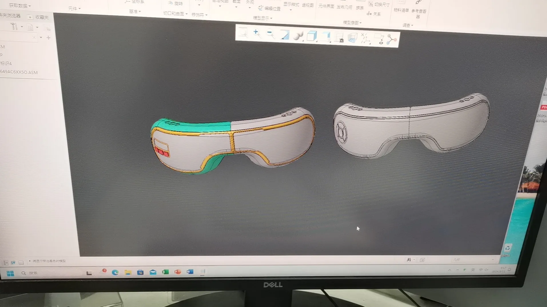547x307 pixels.
Task: Click the 切换尺寸 button
Action: click(x=379, y=4)
